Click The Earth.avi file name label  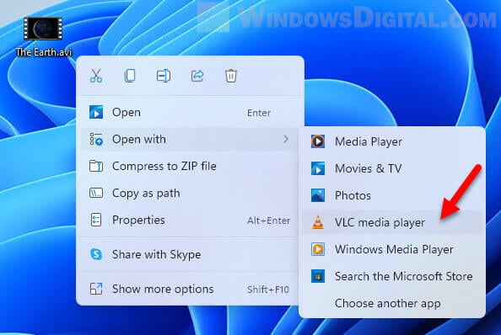[x=44, y=52]
